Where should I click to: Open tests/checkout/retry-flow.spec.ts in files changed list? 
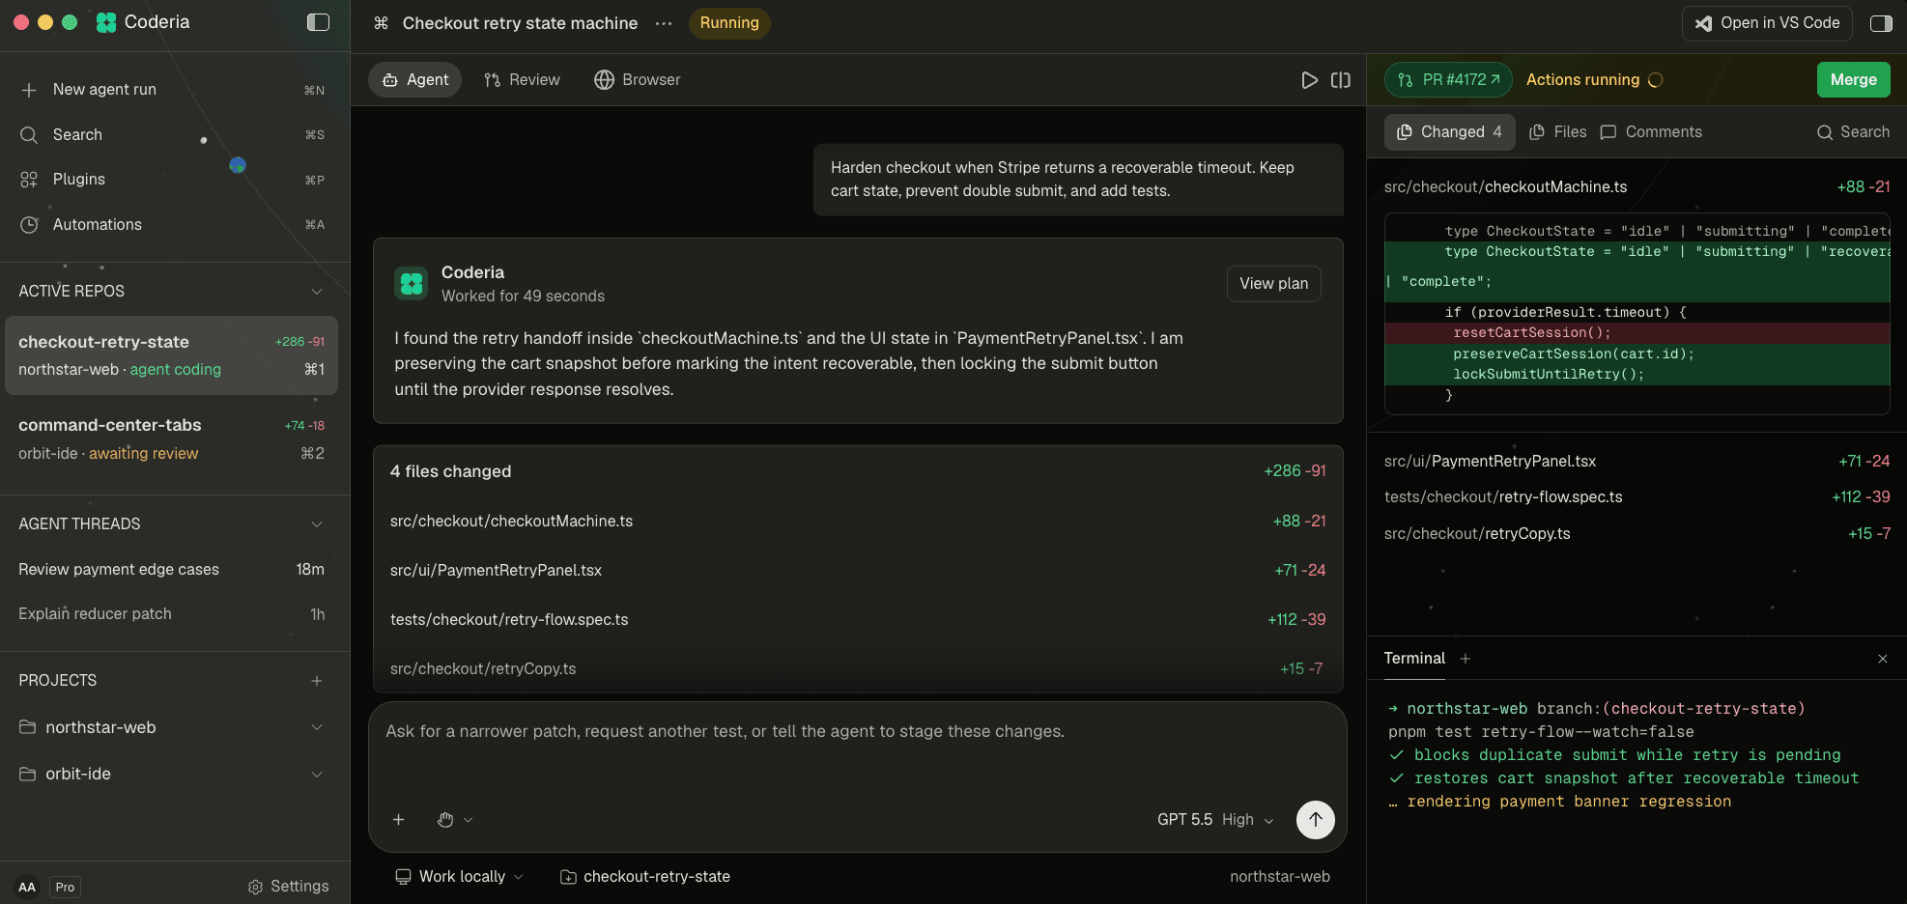[x=858, y=620]
